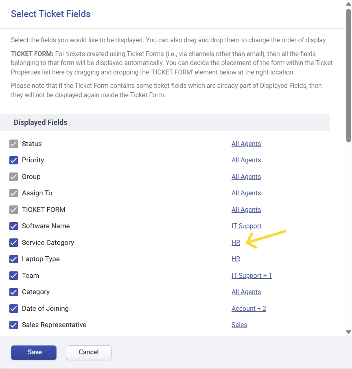Open All Agents link for TICKET FORM
Image resolution: width=352 pixels, height=369 pixels.
click(246, 210)
